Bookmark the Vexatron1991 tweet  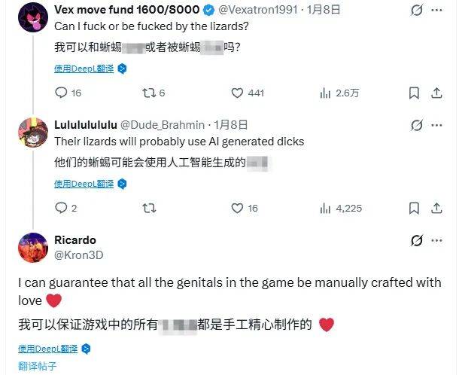[x=414, y=93]
